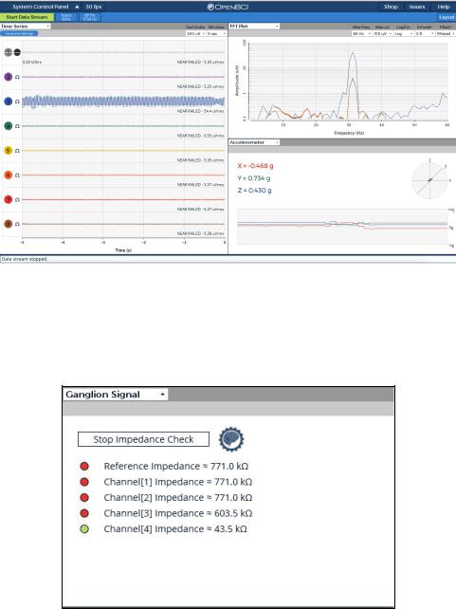The width and height of the screenshot is (456, 609).
Task: Click the 30 fps indicator
Action: 94,7
